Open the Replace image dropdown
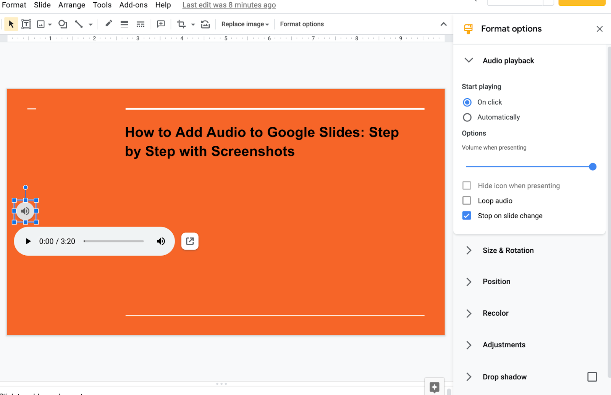The height and width of the screenshot is (395, 611). (x=245, y=24)
